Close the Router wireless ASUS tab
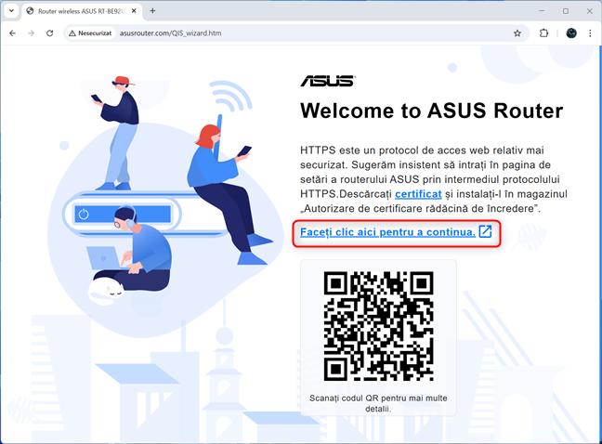602x444 pixels. 134,11
